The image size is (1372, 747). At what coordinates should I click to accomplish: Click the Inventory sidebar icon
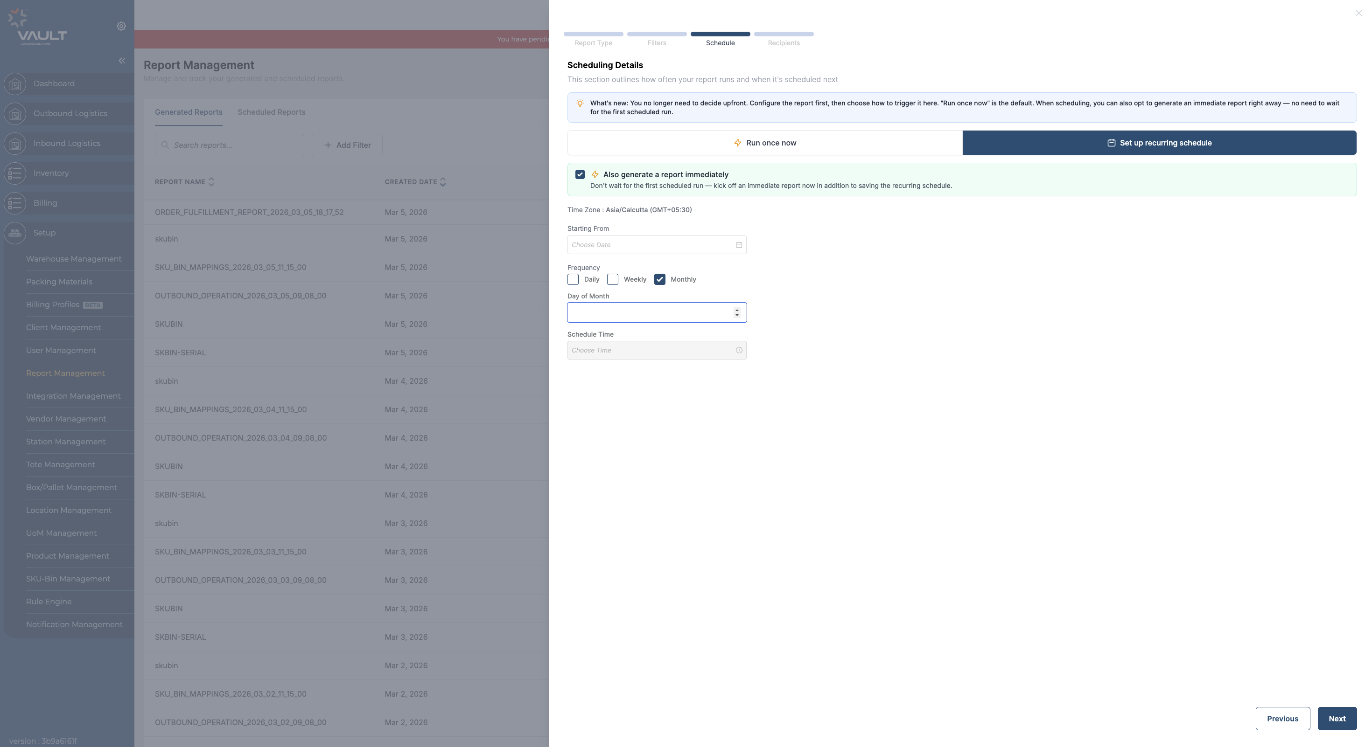[15, 173]
